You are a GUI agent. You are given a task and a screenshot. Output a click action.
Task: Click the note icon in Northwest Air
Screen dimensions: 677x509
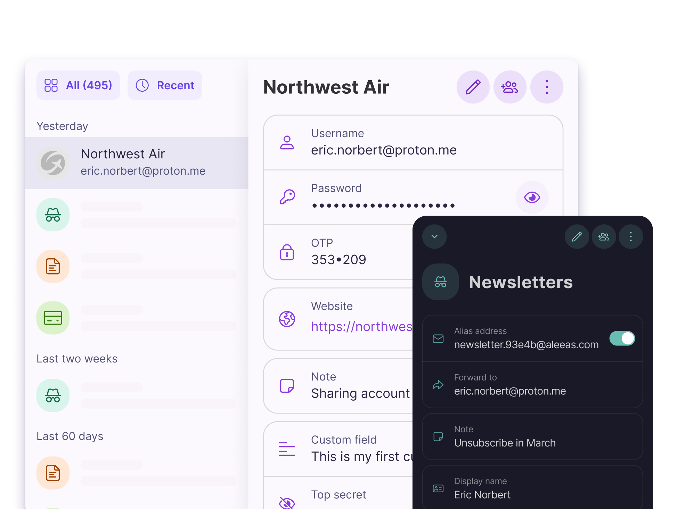pyautogui.click(x=287, y=386)
